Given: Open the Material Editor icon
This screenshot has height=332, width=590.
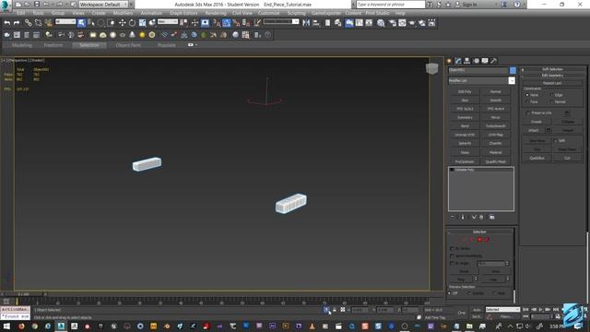Looking at the screenshot, I should [x=381, y=23].
